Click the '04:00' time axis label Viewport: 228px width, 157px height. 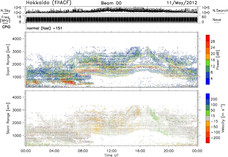pos(54,151)
